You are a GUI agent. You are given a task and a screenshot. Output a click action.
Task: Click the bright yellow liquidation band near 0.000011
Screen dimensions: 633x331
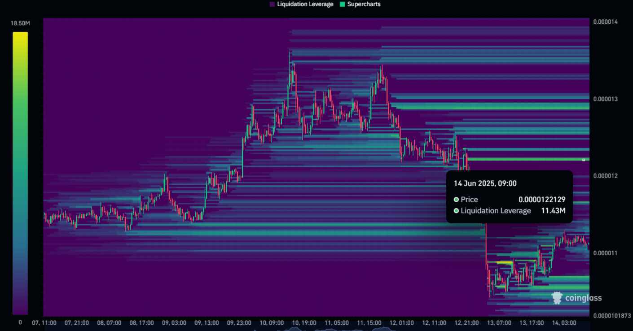504,262
